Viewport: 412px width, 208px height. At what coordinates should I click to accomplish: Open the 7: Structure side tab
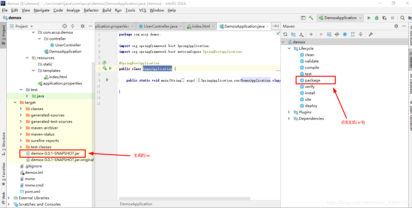tap(4, 144)
